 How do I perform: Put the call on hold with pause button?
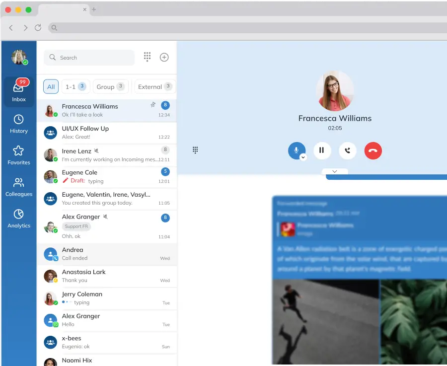click(x=322, y=150)
